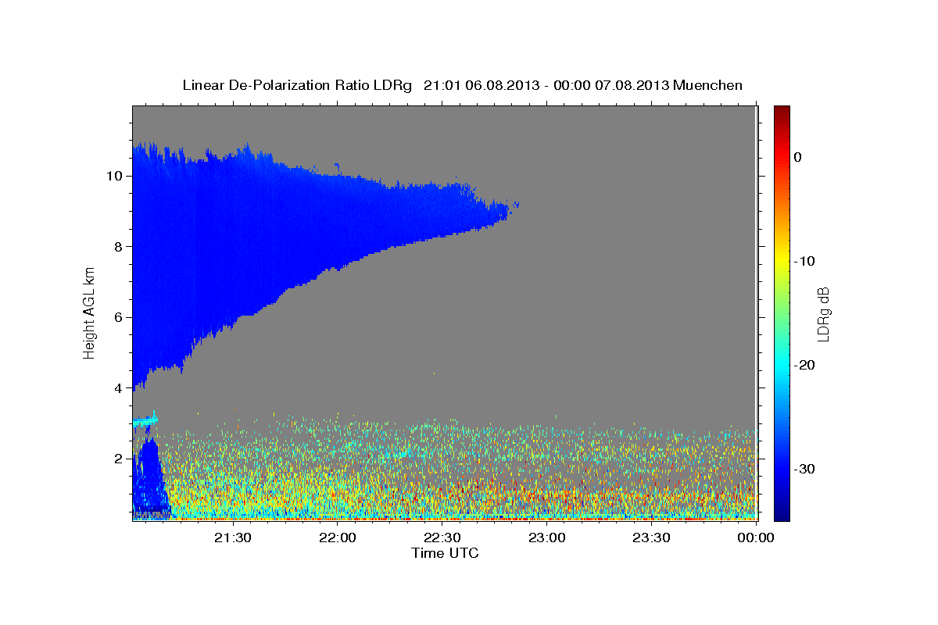The width and height of the screenshot is (938, 625).
Task: Click the height tick label 8
Action: (116, 247)
